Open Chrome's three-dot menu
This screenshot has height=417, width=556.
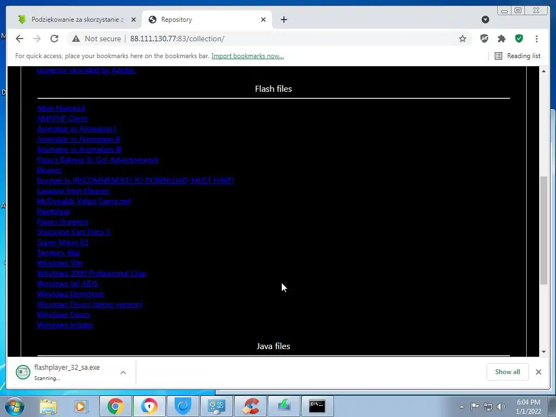pos(536,39)
